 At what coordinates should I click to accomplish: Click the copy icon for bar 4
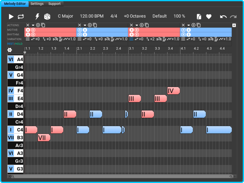point(199,25)
